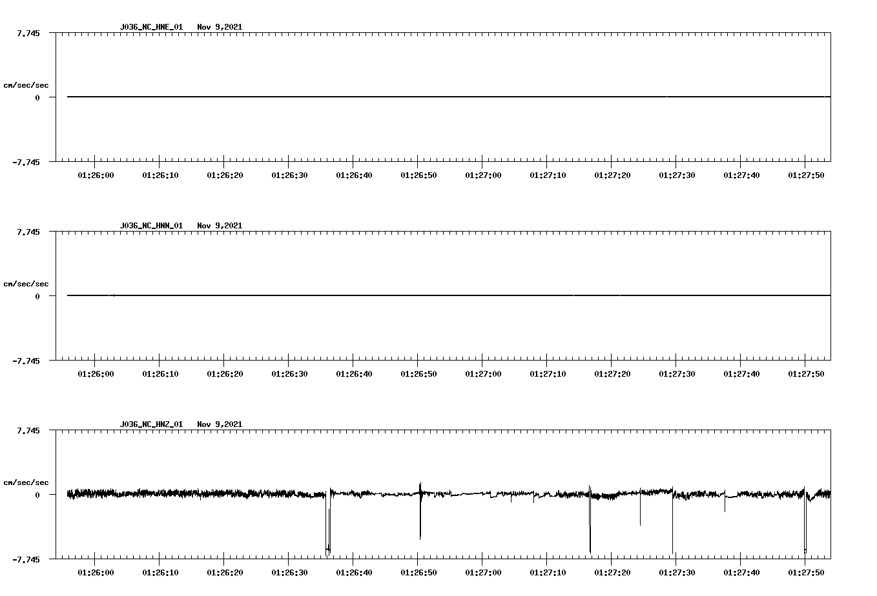The height and width of the screenshot is (596, 877).
Task: Click the 01:27:00 time label on HNN axis
Action: pos(483,374)
